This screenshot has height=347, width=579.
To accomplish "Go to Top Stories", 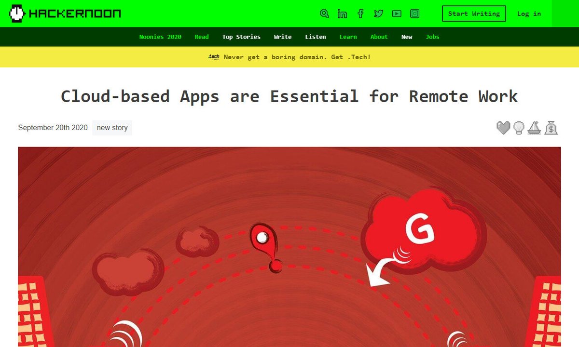I will click(x=241, y=37).
